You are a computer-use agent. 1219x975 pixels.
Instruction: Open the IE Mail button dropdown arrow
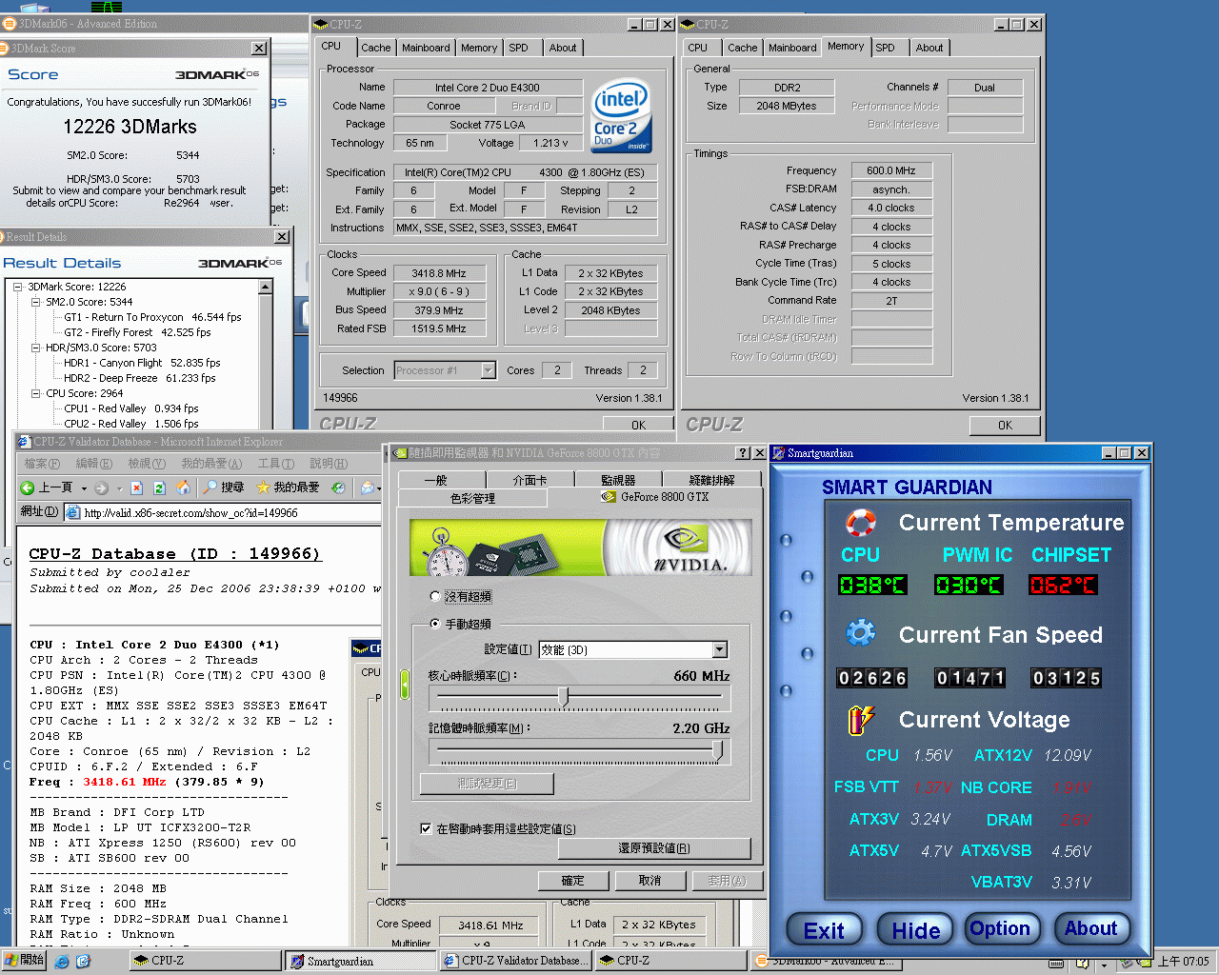point(379,487)
